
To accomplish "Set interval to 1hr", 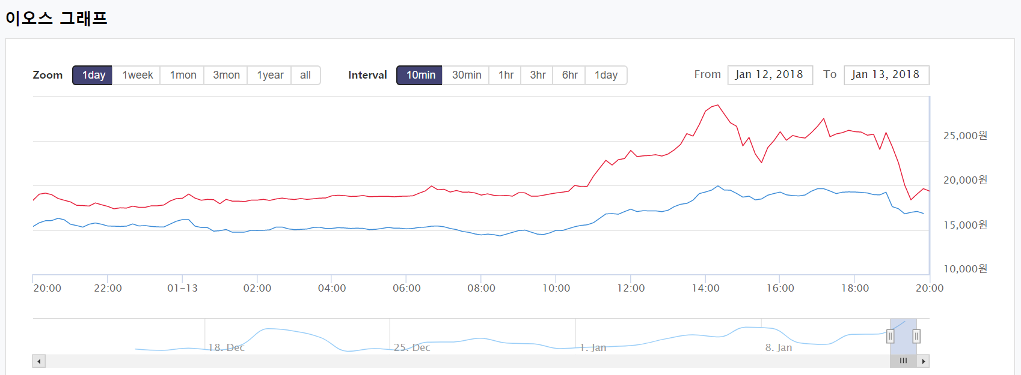I will click(x=505, y=75).
